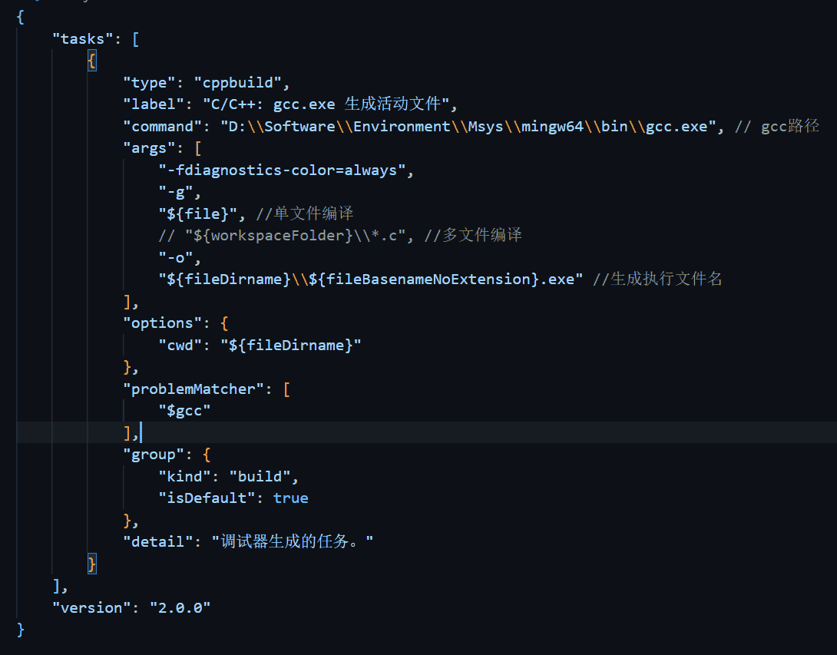
Task: Click the "tasks" key at the top
Action: point(82,39)
